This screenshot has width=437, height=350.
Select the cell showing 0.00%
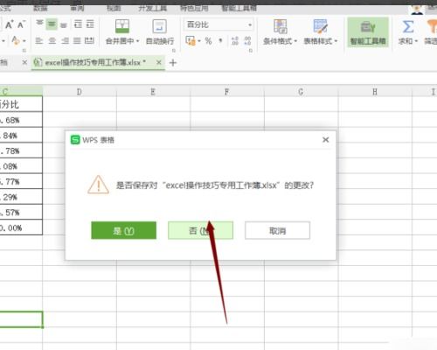(21, 227)
